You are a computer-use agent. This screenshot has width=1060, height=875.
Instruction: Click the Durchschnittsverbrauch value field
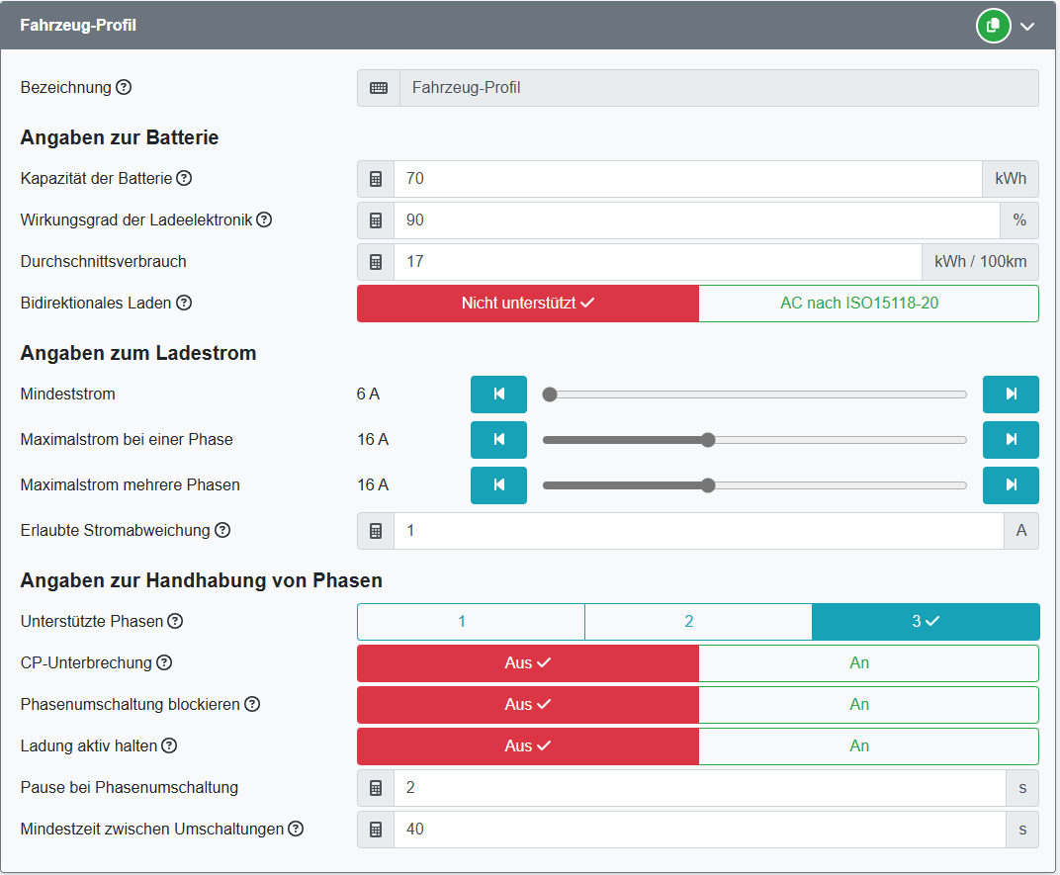[658, 262]
